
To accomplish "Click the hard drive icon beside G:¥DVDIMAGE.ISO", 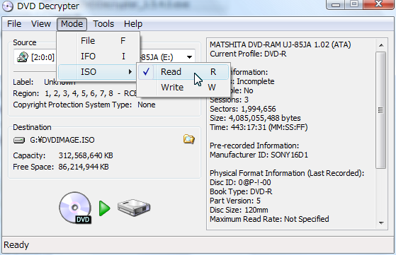I will point(19,140).
